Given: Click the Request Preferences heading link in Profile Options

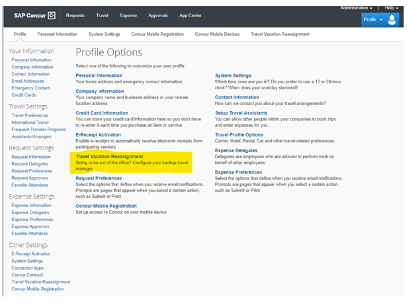Looking at the screenshot, I should [x=99, y=178].
